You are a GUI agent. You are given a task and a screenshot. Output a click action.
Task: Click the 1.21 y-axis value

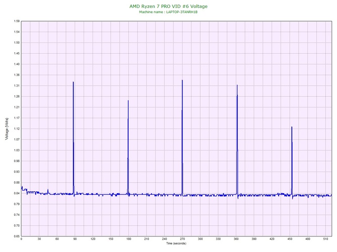17,107
